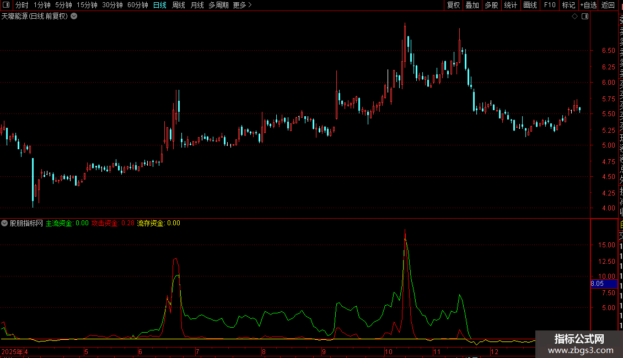This screenshot has height=358, width=623.
Task: Open F10 company information
Action: click(550, 5)
